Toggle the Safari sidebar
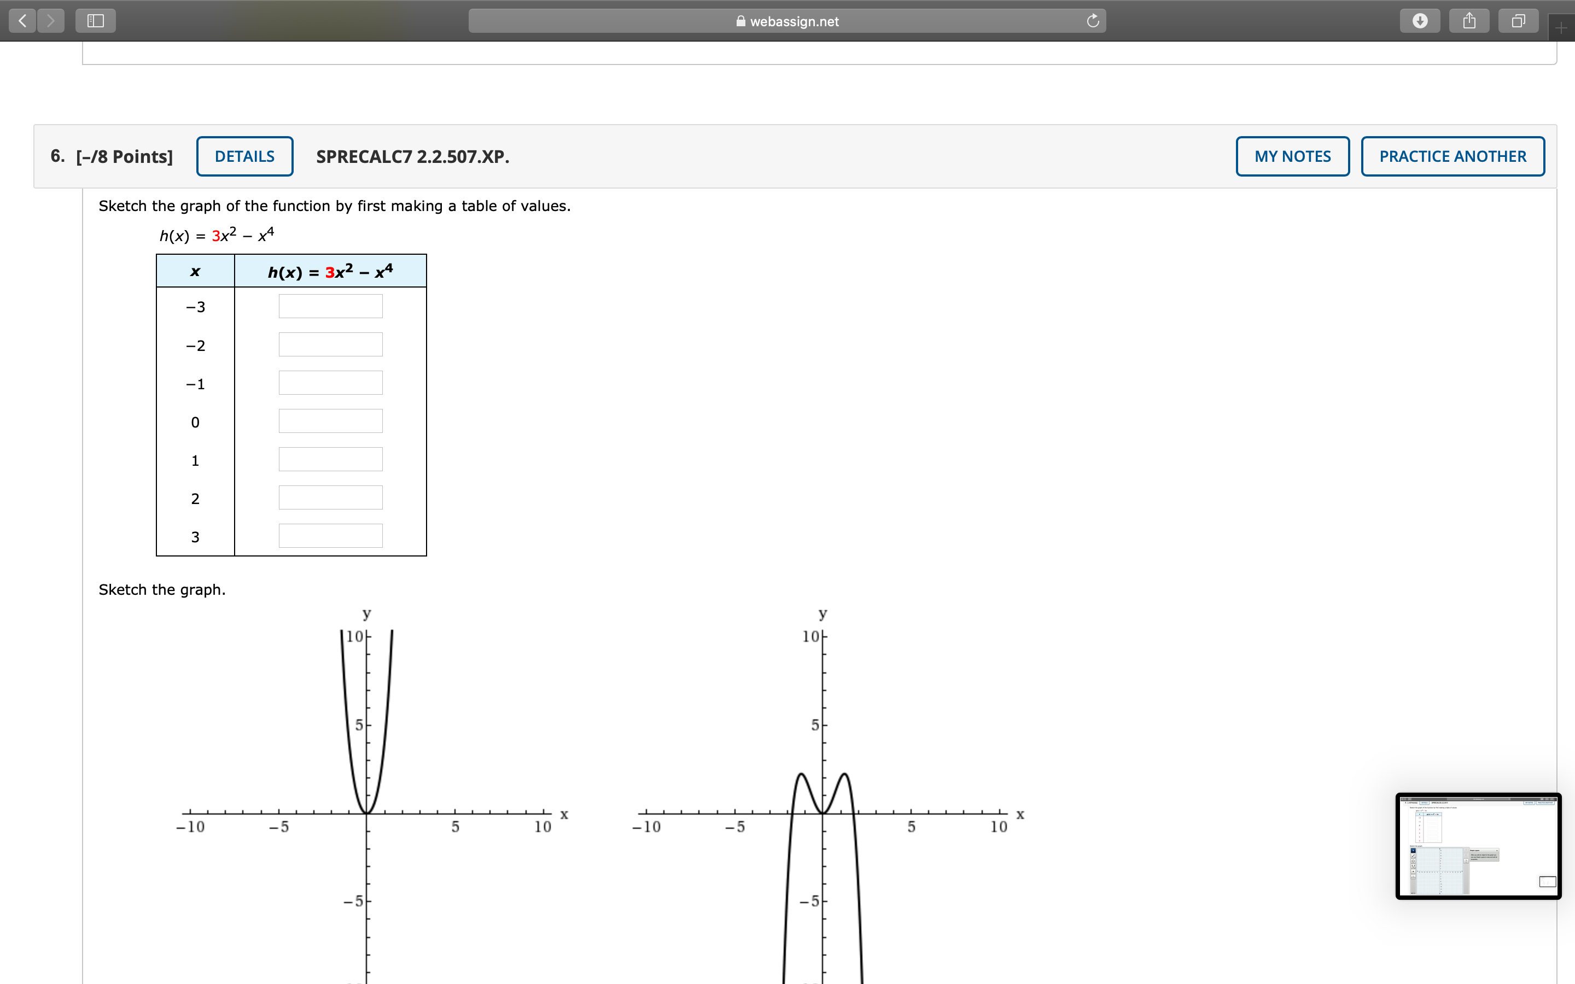 pos(96,21)
